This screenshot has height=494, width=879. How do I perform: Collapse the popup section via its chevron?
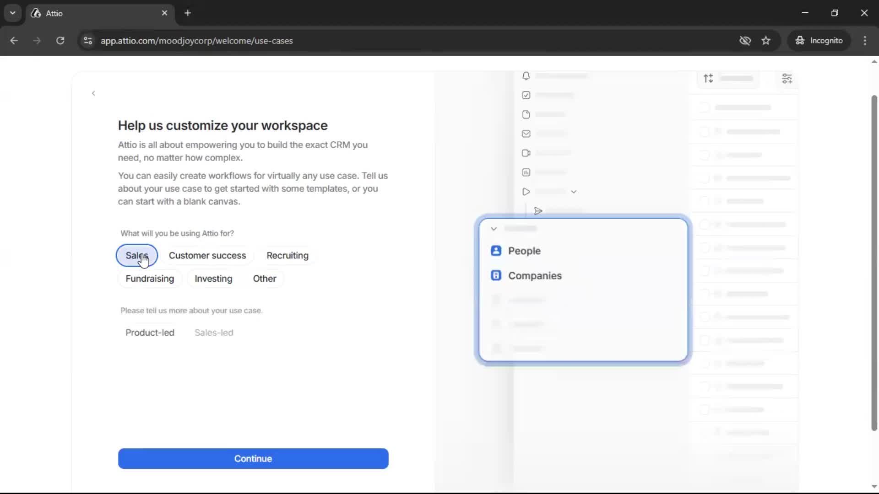pos(494,228)
